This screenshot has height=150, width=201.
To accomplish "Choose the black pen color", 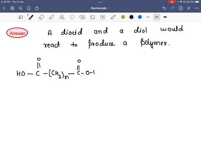I will click(131, 17).
